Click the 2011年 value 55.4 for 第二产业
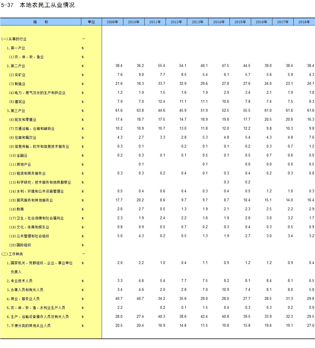 click(x=161, y=66)
